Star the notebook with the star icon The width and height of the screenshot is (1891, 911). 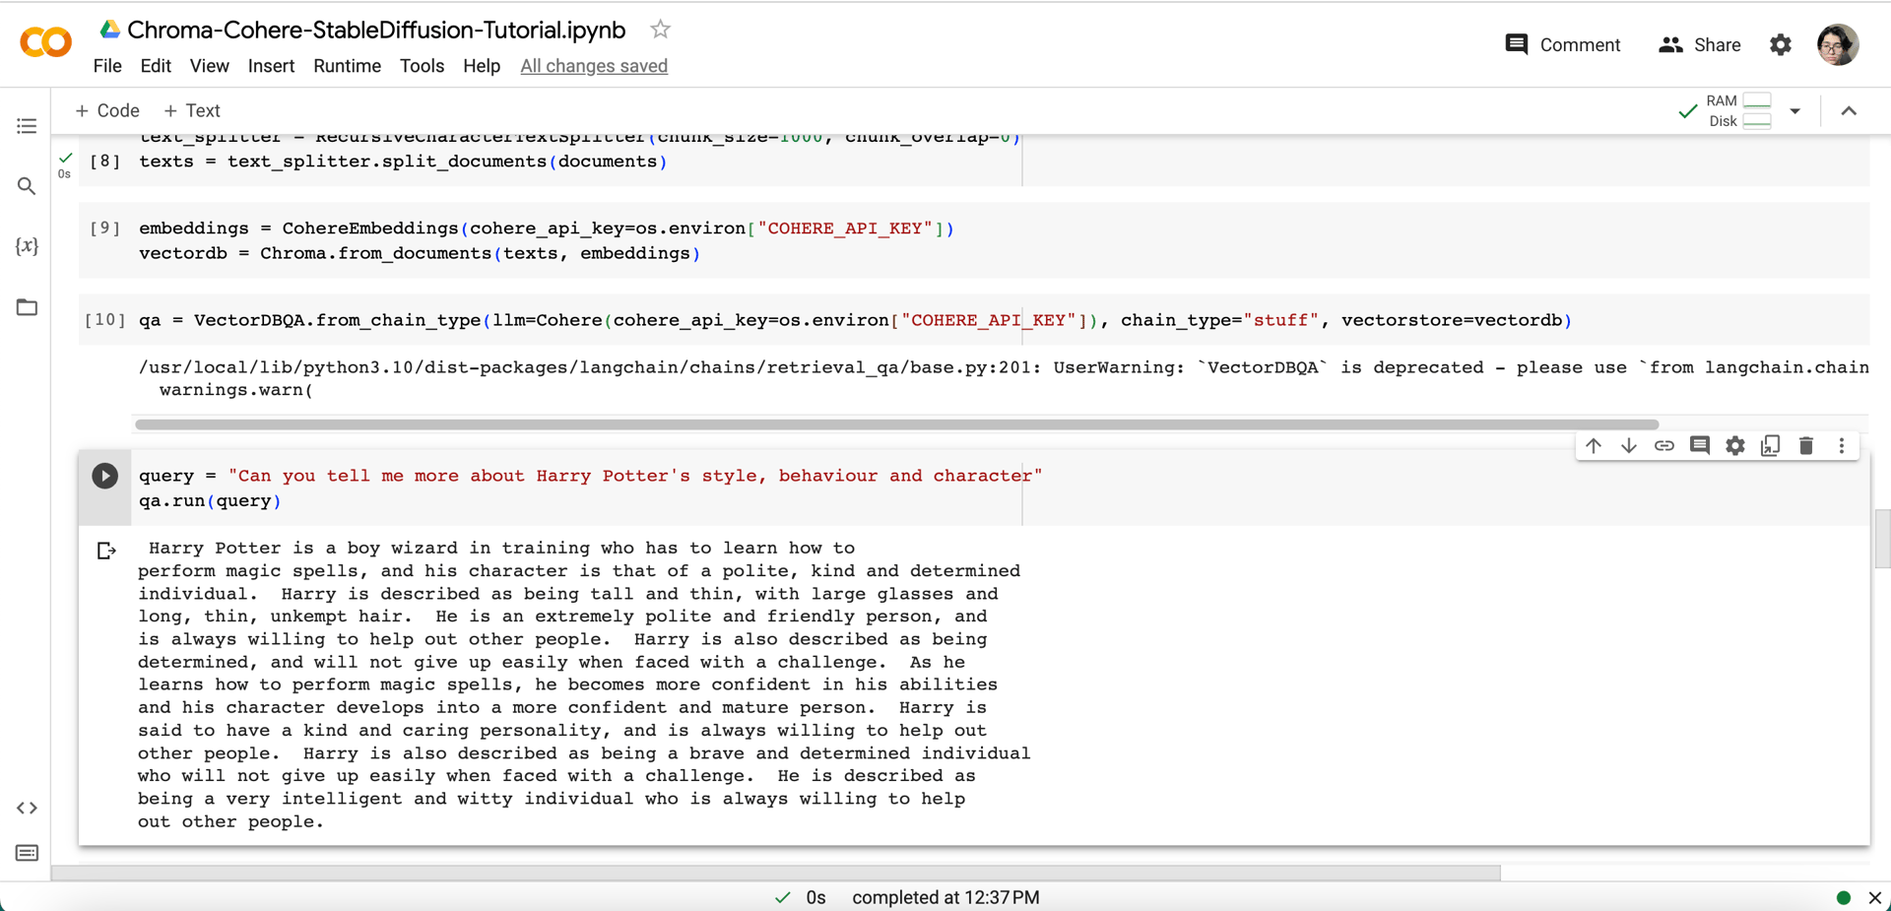[660, 30]
